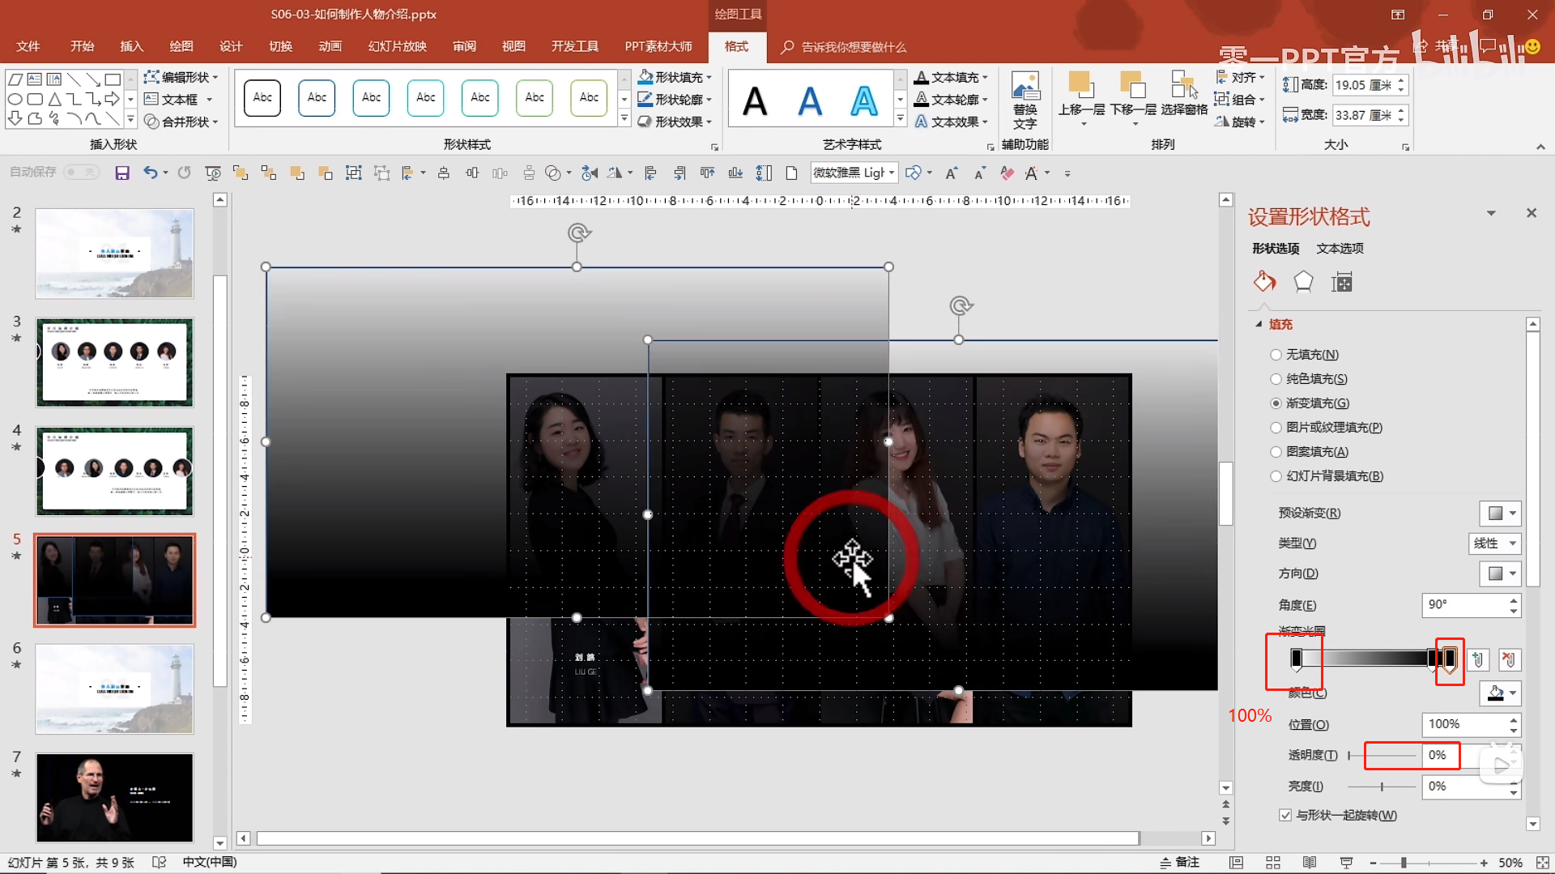Toggle the AutoSave switch
The width and height of the screenshot is (1555, 874).
[80, 172]
